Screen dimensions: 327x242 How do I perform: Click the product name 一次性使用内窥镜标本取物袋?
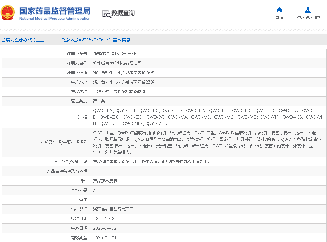(x=119, y=92)
